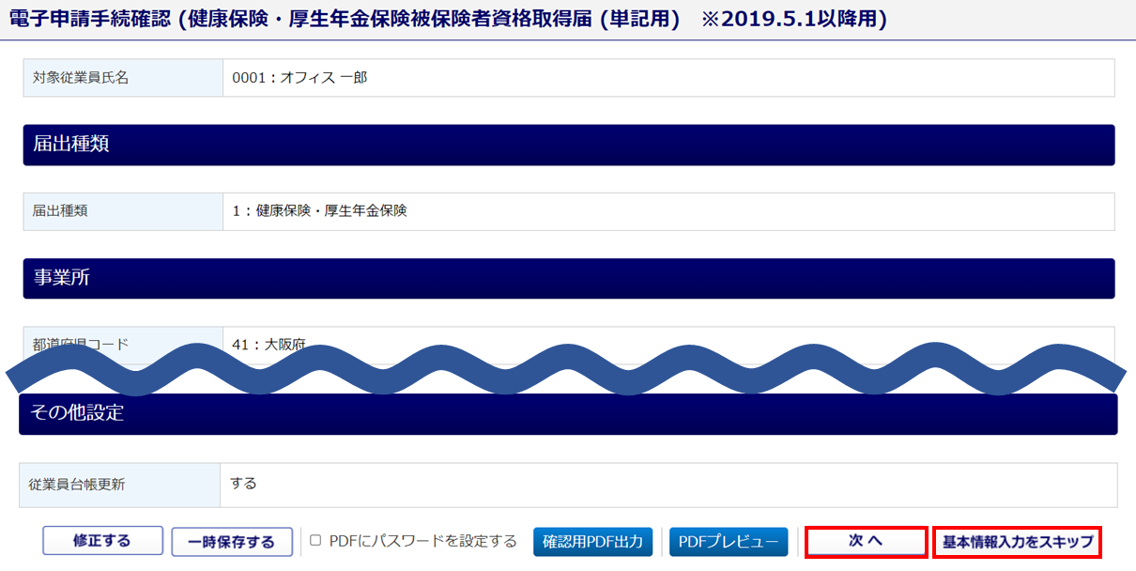This screenshot has height=571, width=1136.
Task: Open the PDFプレビュー button
Action: (729, 542)
